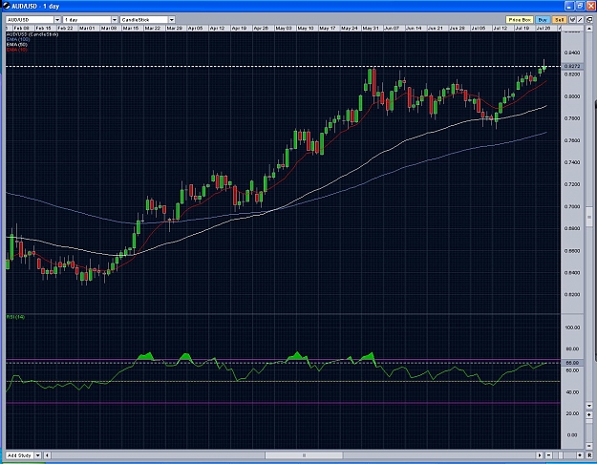Click the Add Study button
Screen dimensions: 597x464
20,455
